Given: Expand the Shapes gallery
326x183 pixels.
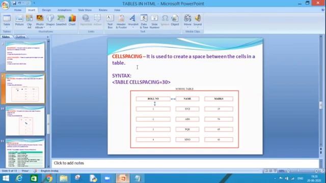Looking at the screenshot, I should tap(50, 27).
